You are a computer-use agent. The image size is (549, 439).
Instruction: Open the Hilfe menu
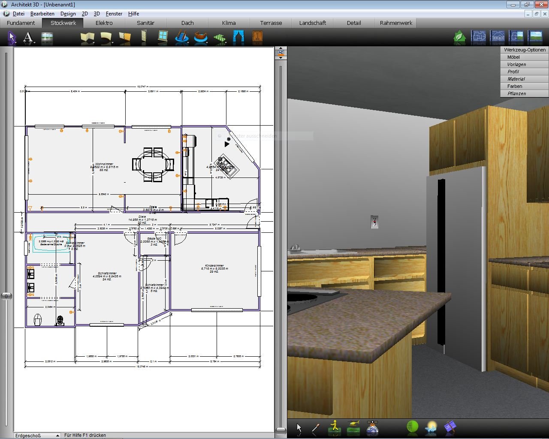133,14
